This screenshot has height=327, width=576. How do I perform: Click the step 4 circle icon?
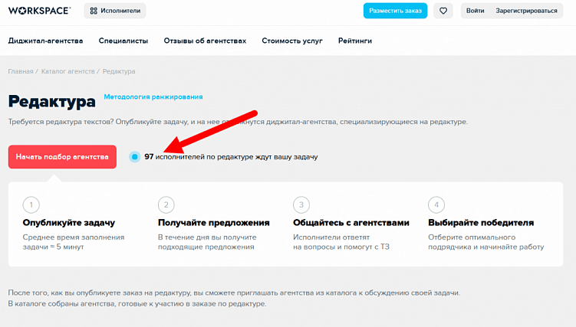[436, 205]
